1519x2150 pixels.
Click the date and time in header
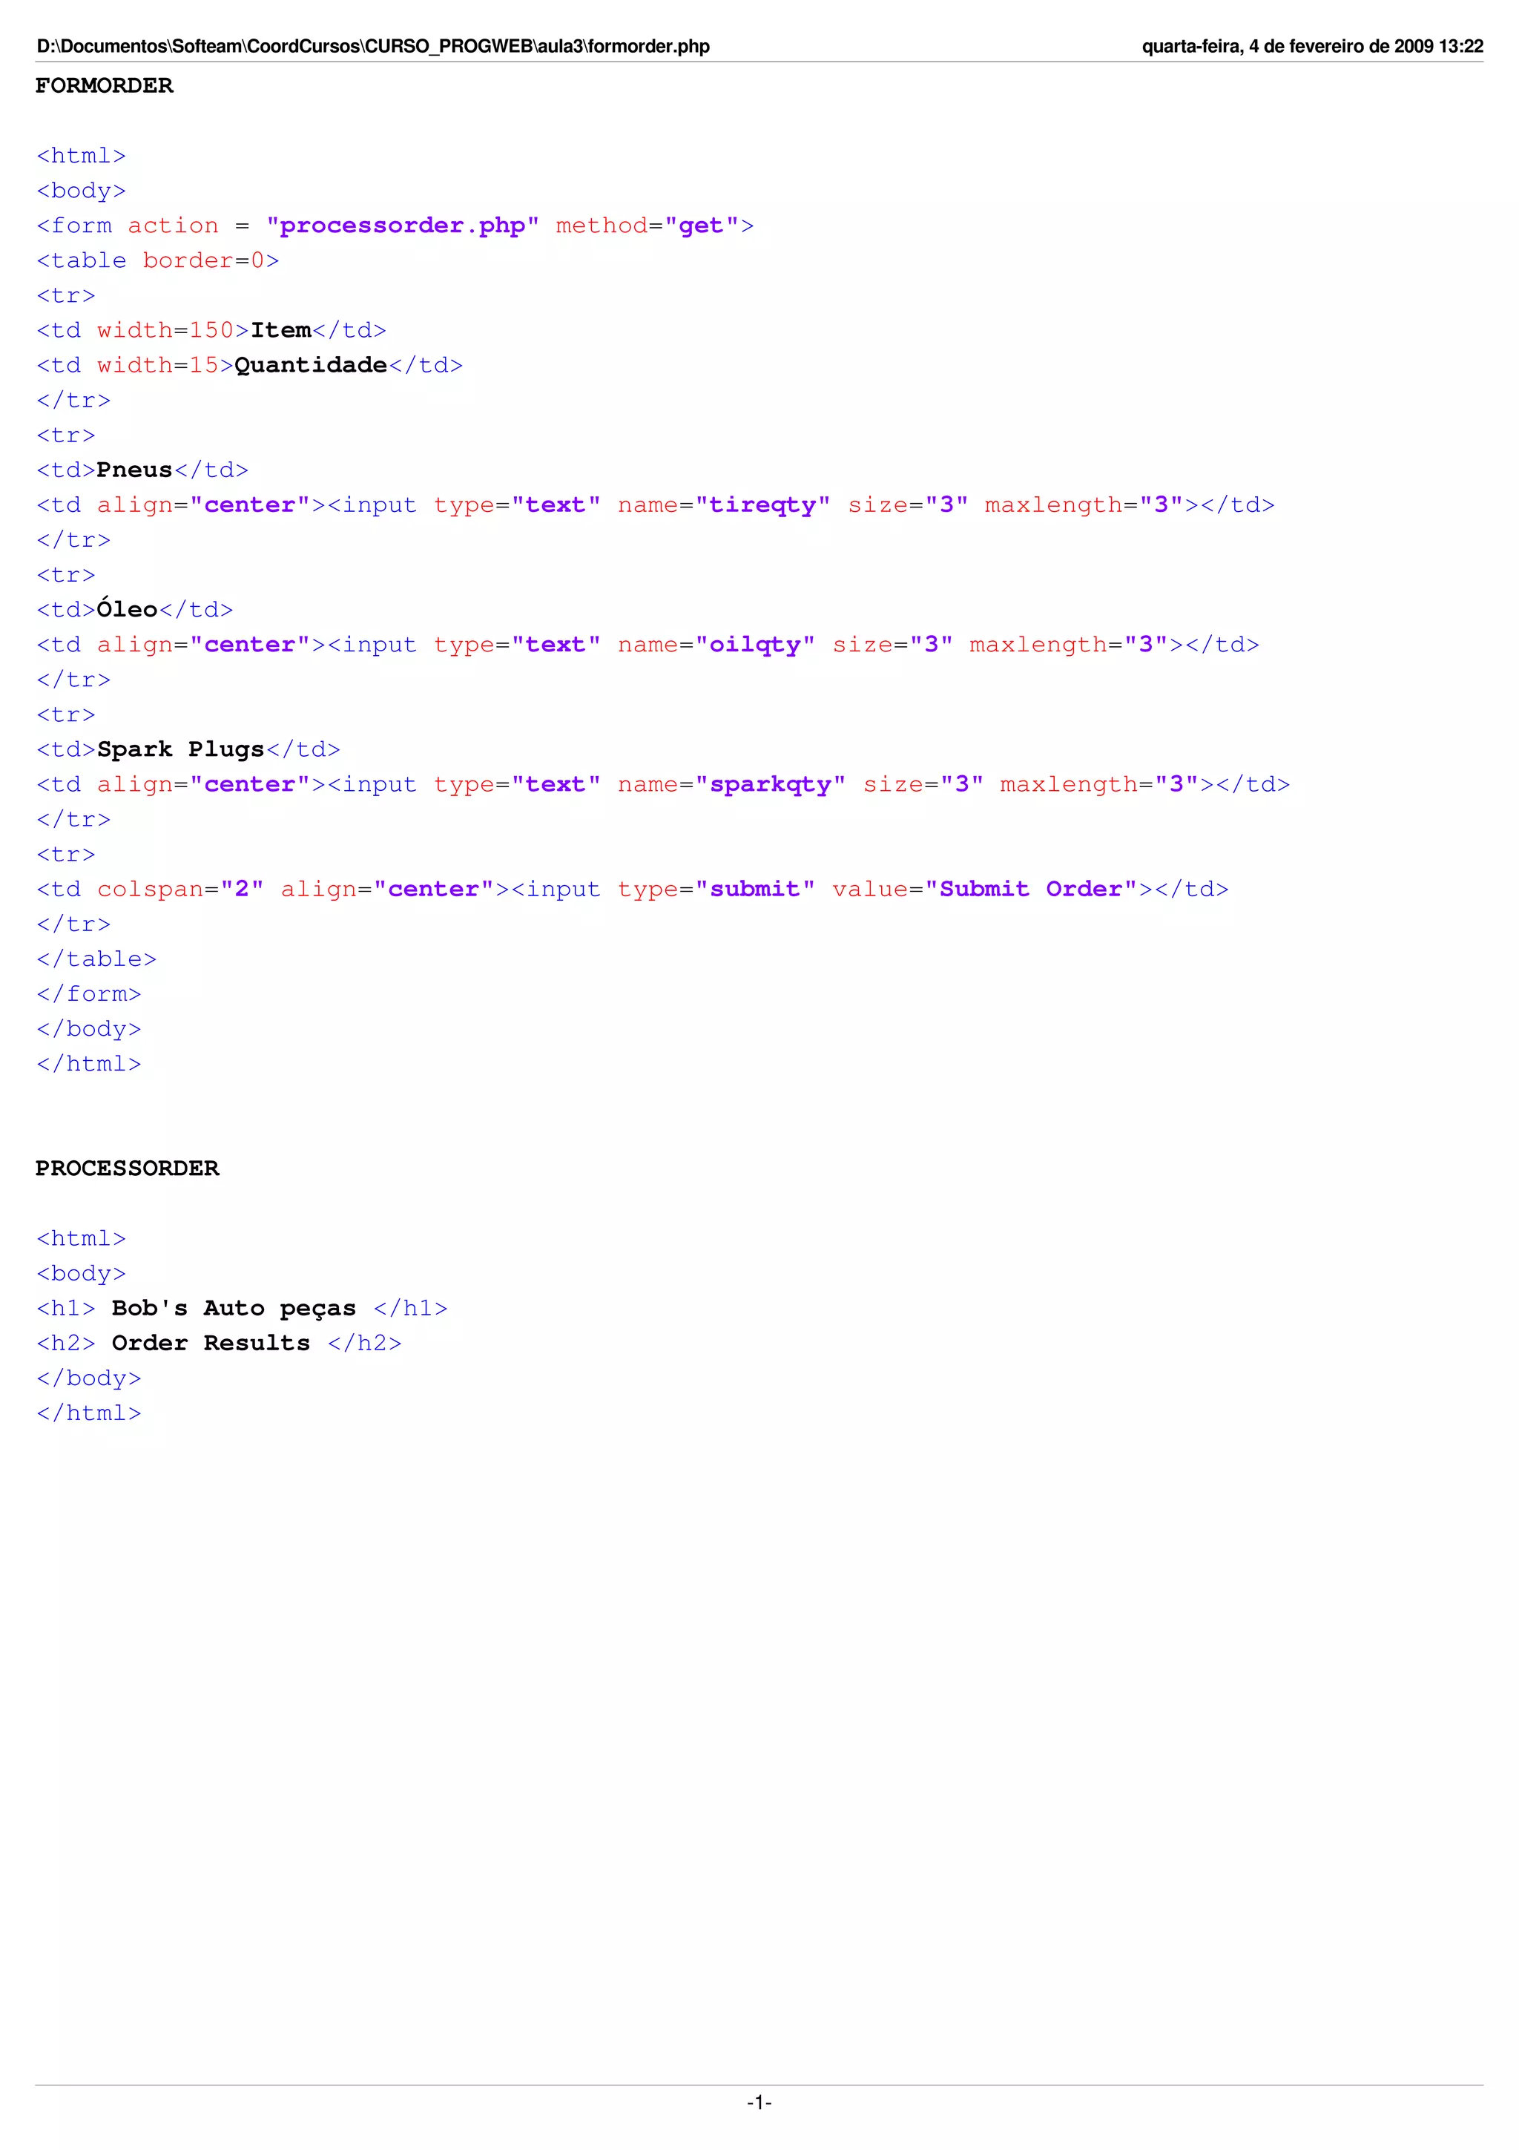coord(1312,46)
